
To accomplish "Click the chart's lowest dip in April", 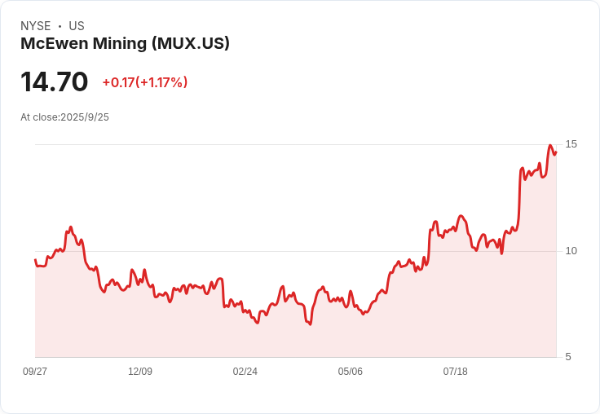I will (x=310, y=324).
